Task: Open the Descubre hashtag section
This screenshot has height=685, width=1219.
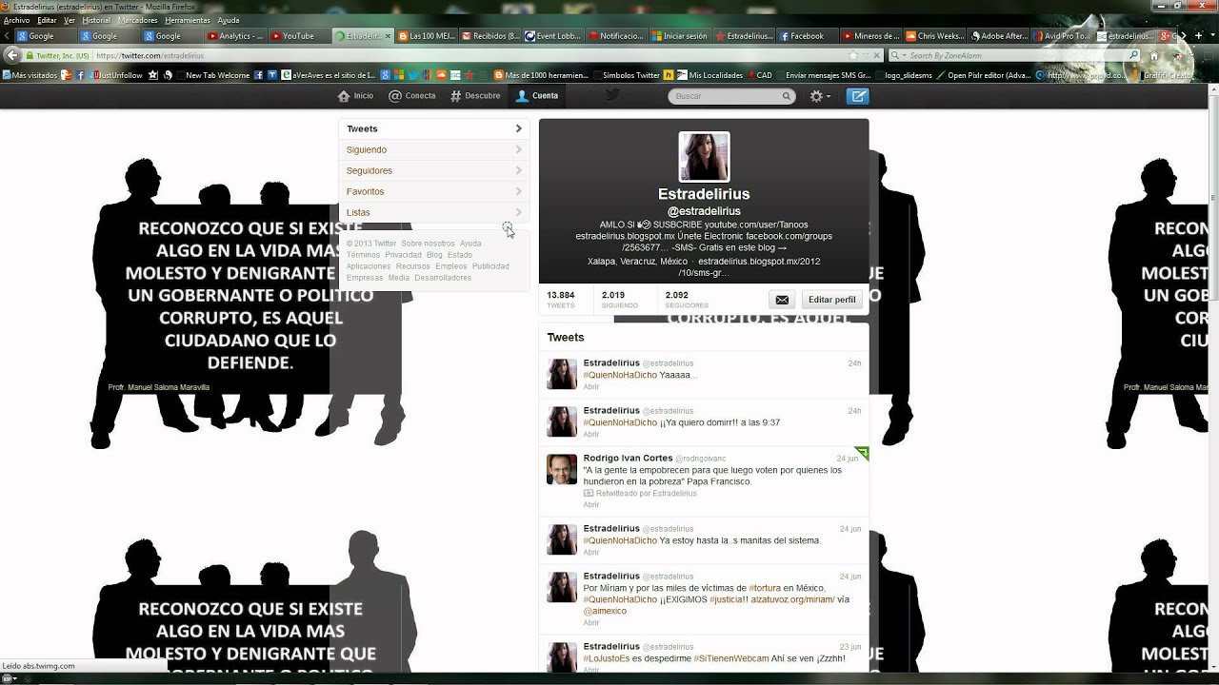Action: (475, 96)
